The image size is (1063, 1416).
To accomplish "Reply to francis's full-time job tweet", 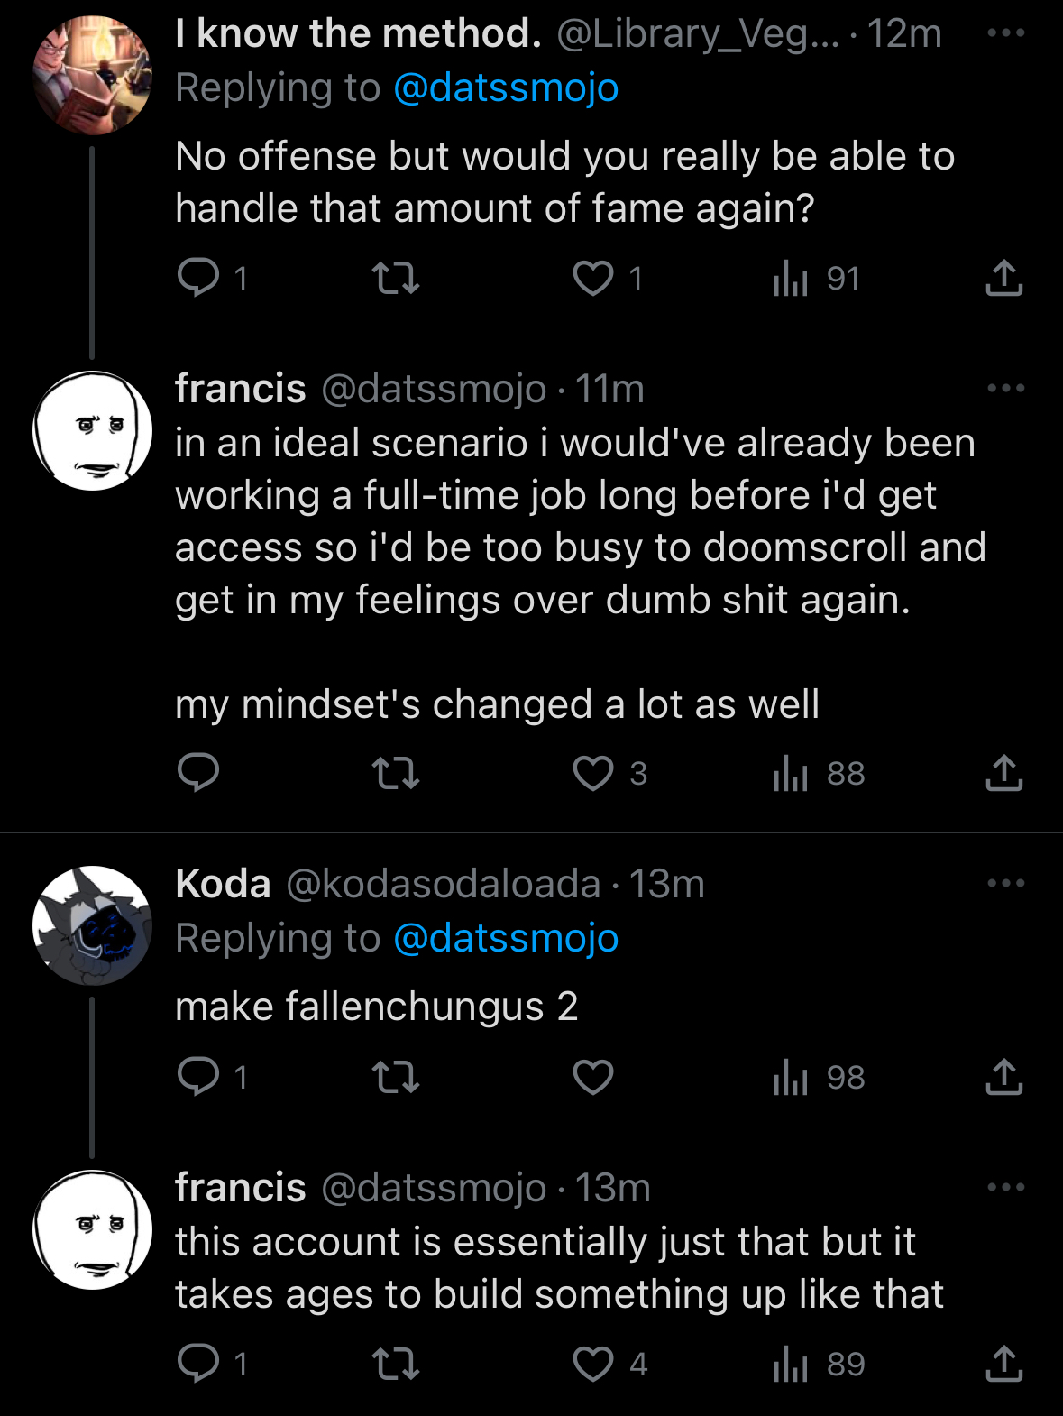I will 198,773.
